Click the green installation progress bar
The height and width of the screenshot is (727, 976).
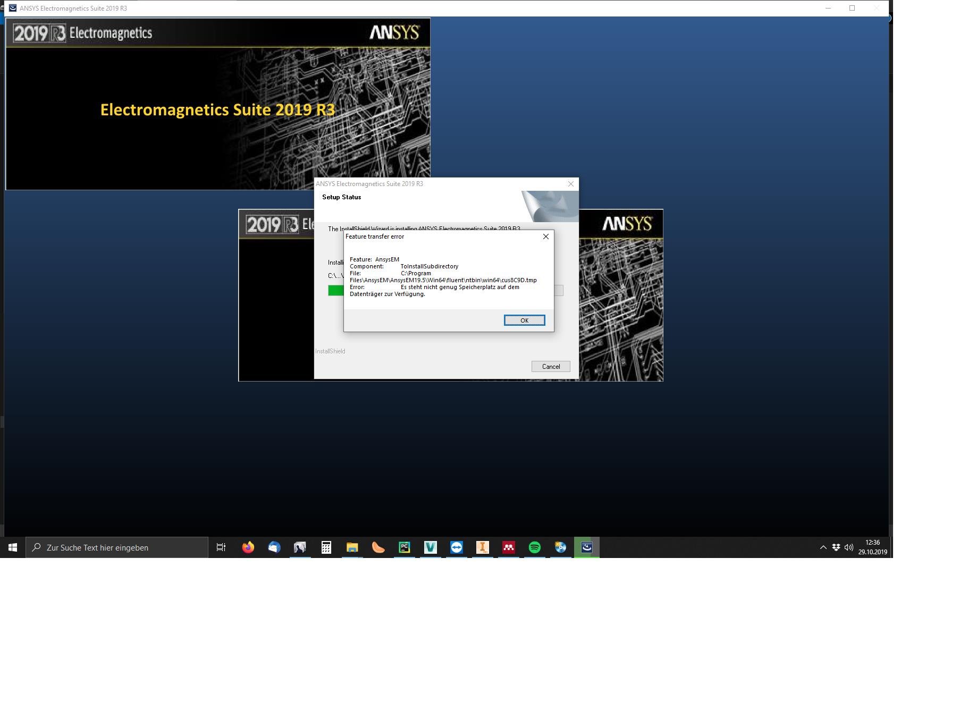click(336, 290)
